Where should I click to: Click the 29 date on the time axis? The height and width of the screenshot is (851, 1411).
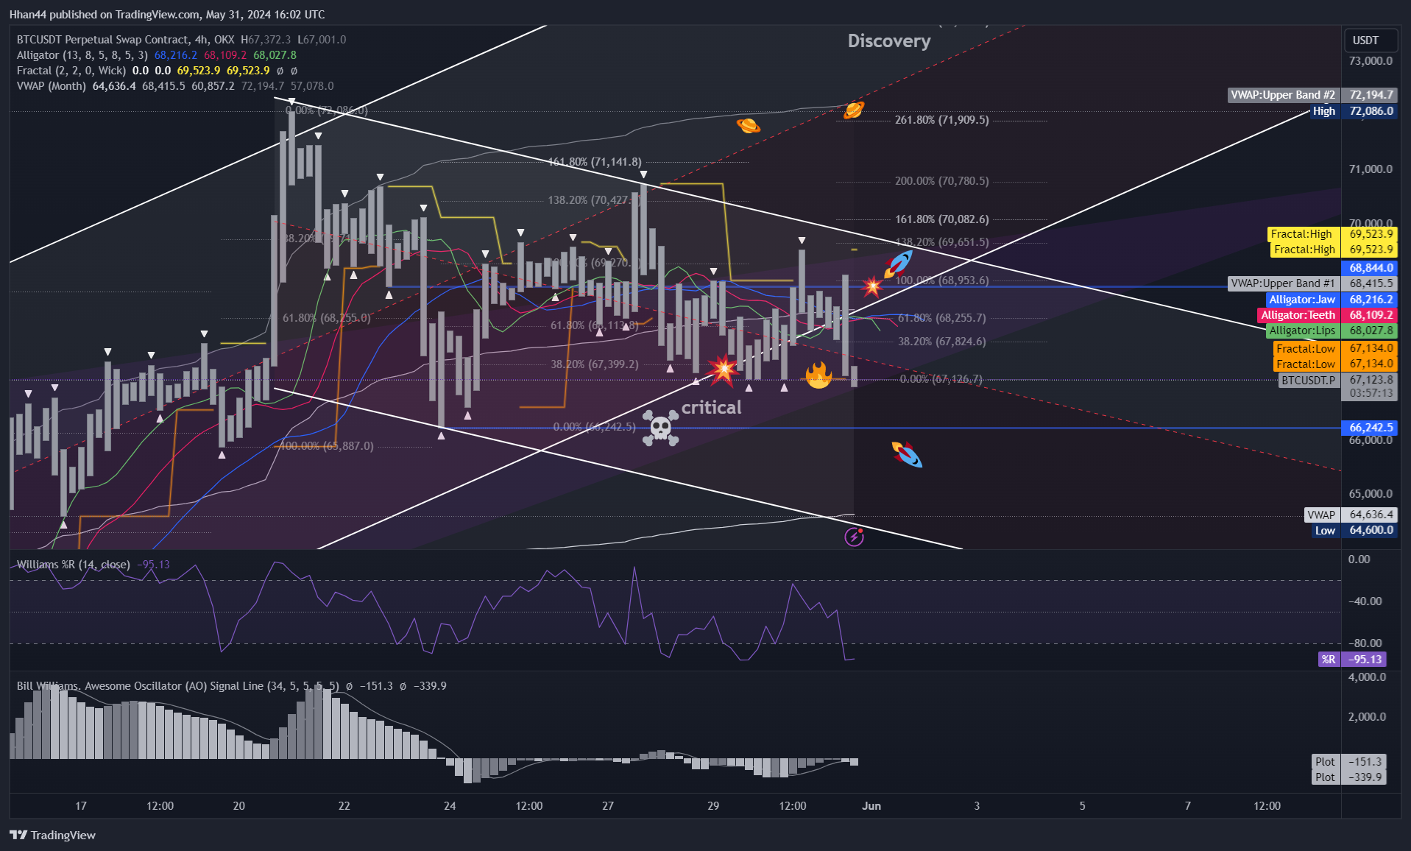click(x=713, y=806)
